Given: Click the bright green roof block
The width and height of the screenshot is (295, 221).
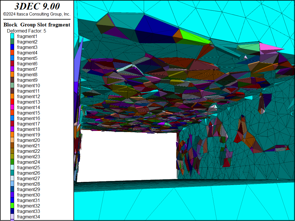Looking at the screenshot, I should [x=194, y=37].
